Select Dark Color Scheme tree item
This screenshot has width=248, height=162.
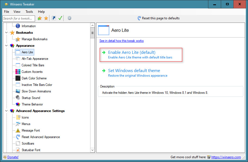pyautogui.click(x=34, y=78)
